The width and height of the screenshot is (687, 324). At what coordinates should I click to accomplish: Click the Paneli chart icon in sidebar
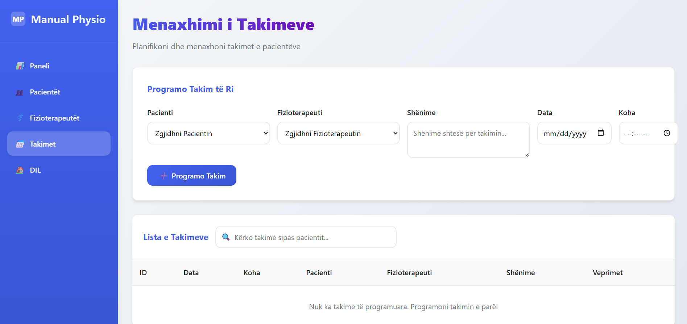[20, 66]
